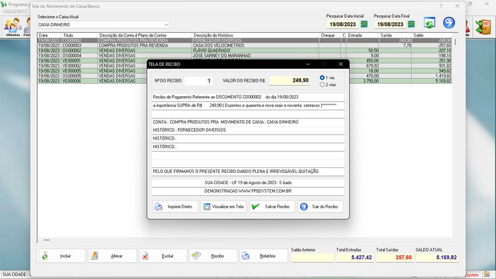The image size is (496, 279).
Task: Save receipt with Salvar Recibo
Action: coord(272,206)
